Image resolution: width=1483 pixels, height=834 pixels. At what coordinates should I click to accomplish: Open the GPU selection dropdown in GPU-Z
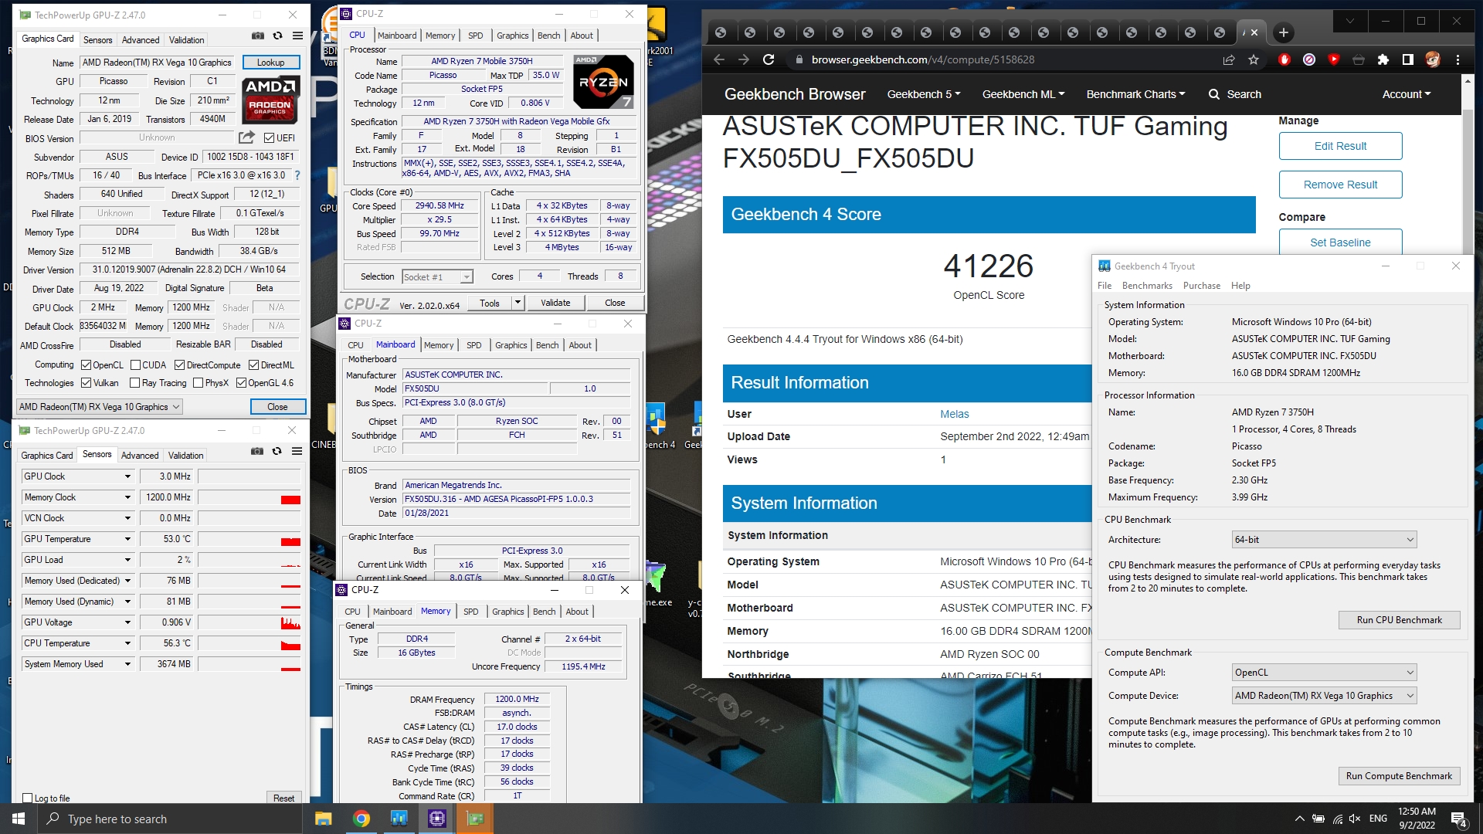[x=100, y=406]
